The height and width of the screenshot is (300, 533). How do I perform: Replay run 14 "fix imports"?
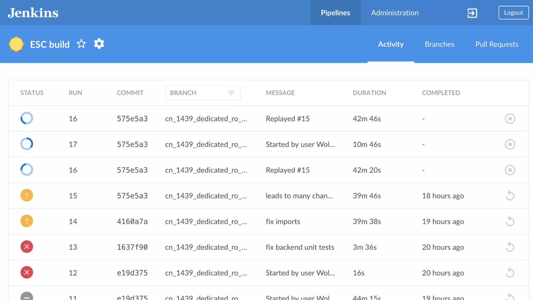click(510, 221)
